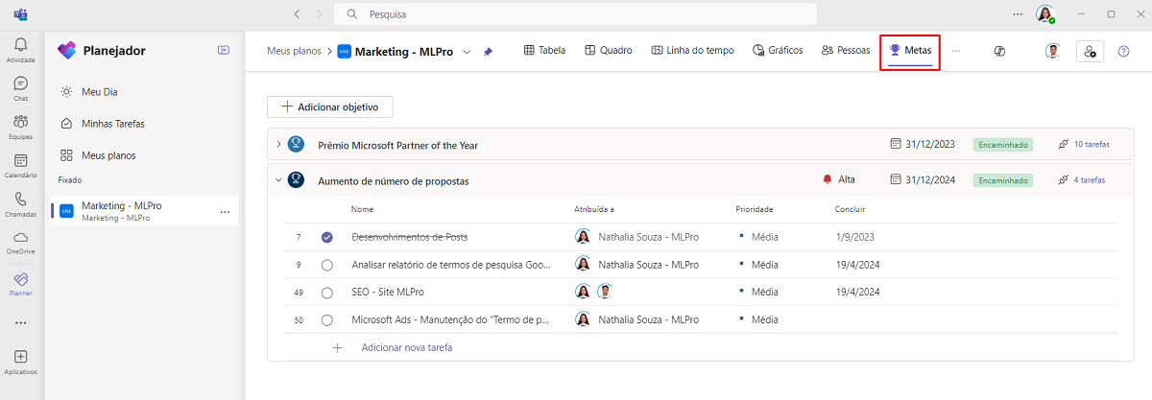Open Equipes in the Teams sidebar
This screenshot has width=1152, height=400.
click(20, 128)
